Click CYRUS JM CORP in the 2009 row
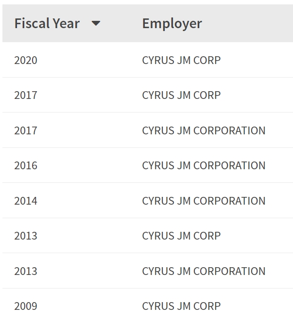The width and height of the screenshot is (293, 322). coord(181,306)
